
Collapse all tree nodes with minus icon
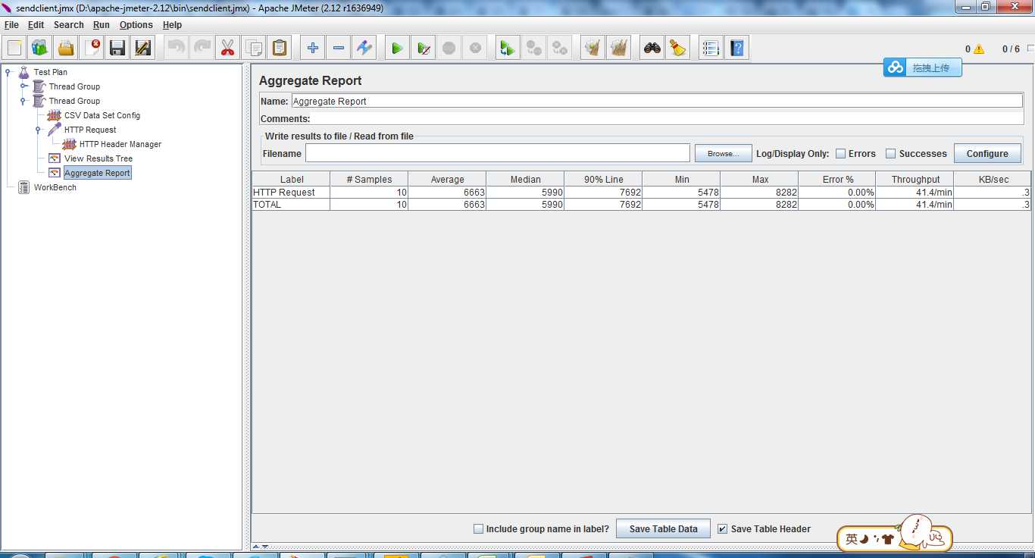[339, 49]
